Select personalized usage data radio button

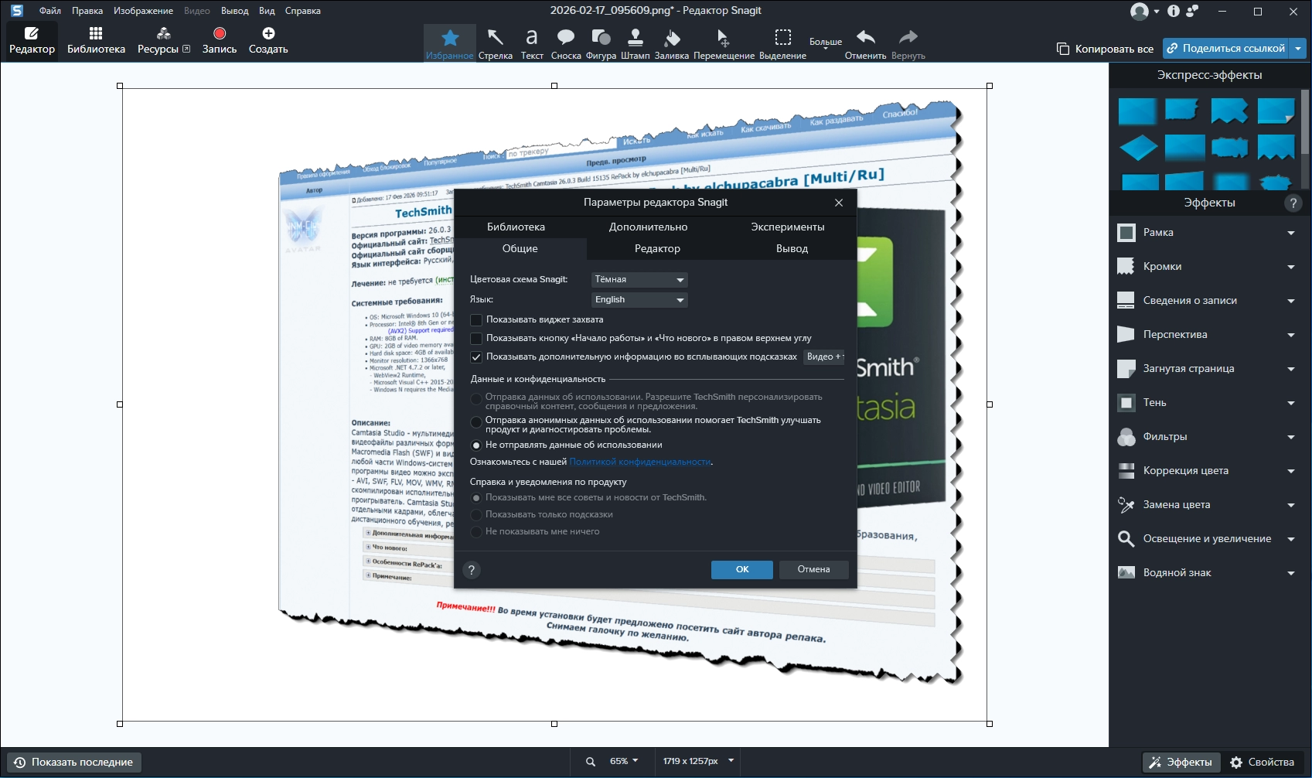(x=476, y=399)
